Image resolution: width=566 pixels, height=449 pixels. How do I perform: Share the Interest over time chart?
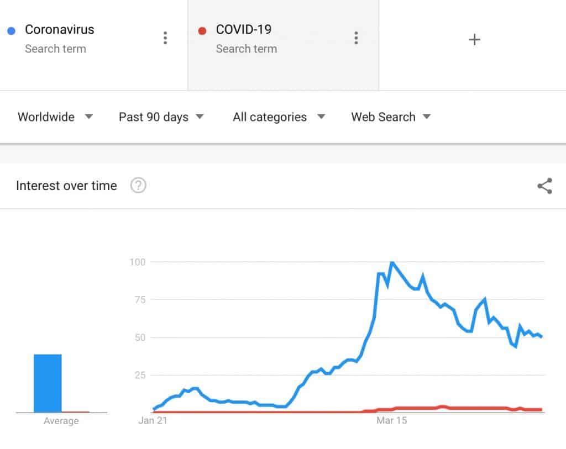point(544,186)
